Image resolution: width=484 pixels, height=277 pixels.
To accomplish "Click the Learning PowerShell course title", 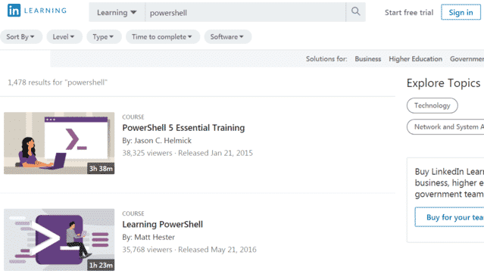I will coord(162,224).
